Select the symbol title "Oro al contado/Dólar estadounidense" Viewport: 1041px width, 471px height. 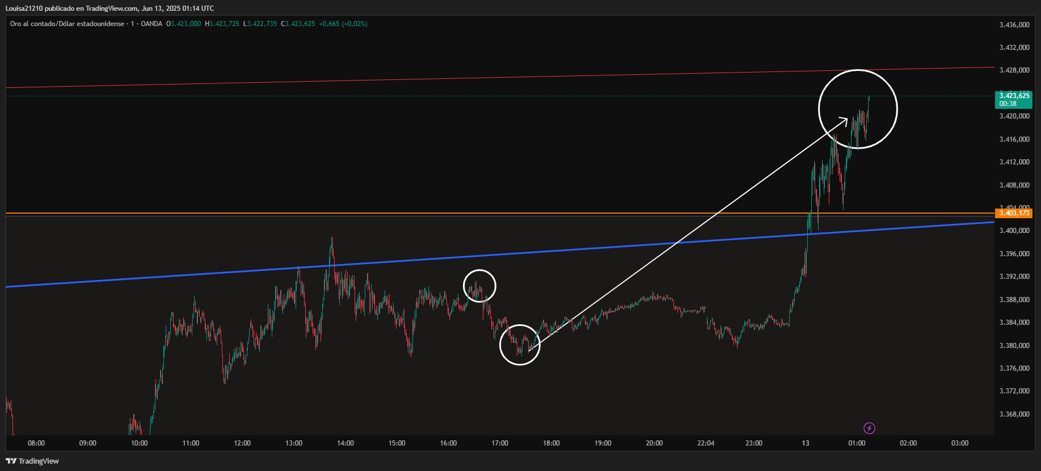coord(67,24)
